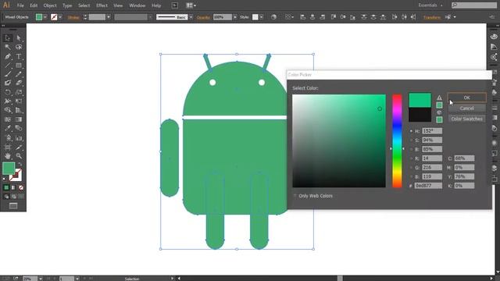The image size is (500, 281).
Task: Open the Object menu
Action: (x=50, y=5)
